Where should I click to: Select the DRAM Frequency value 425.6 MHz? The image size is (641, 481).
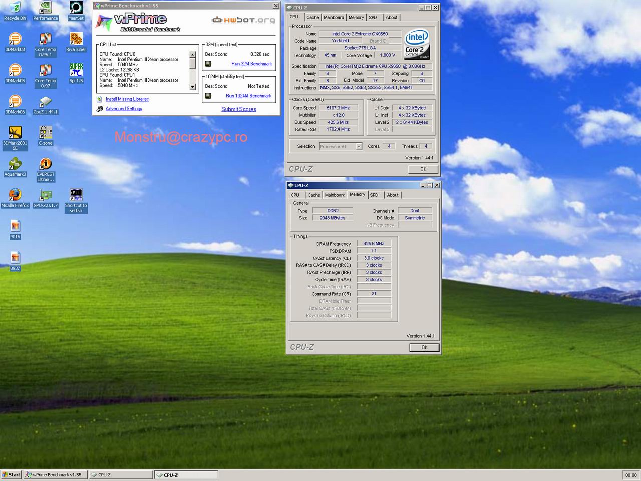[374, 244]
